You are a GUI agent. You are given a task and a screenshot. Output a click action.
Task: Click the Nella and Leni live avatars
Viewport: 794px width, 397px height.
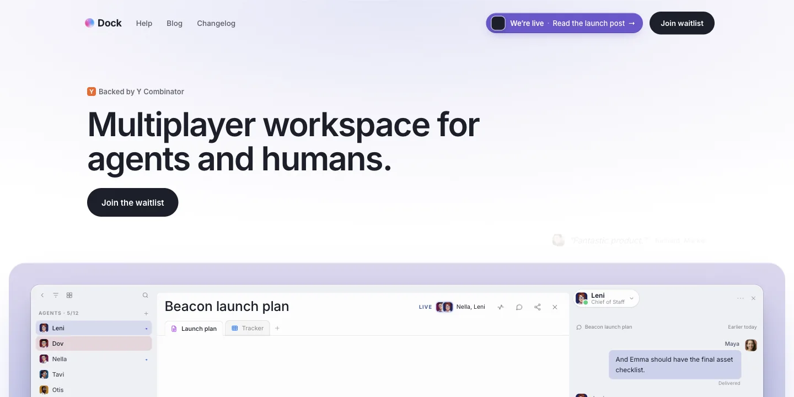pyautogui.click(x=444, y=307)
